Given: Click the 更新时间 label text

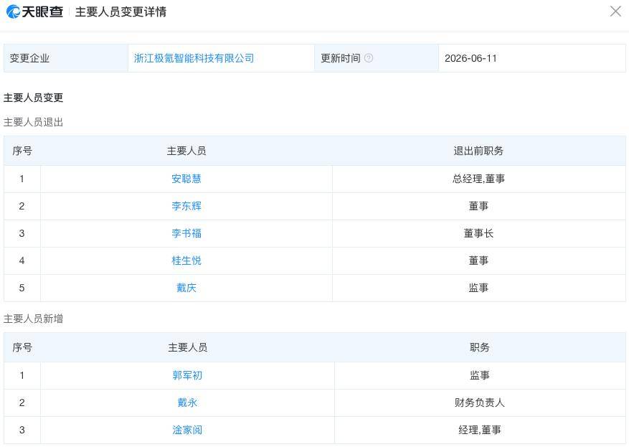Looking at the screenshot, I should pyautogui.click(x=341, y=58).
